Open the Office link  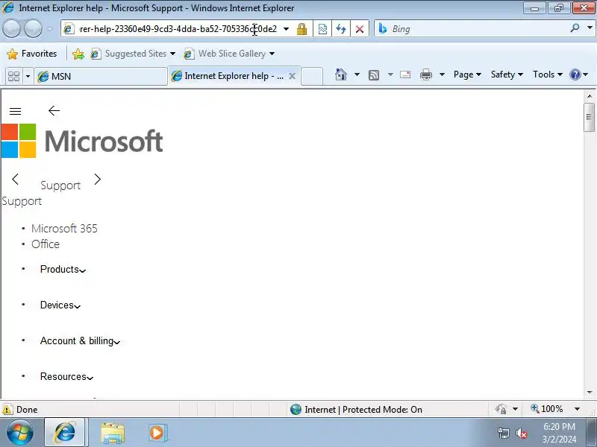[x=46, y=244]
